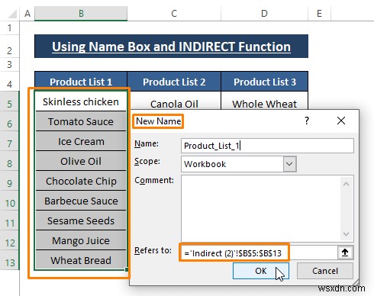
Task: Select column A header
Action: [x=27, y=14]
